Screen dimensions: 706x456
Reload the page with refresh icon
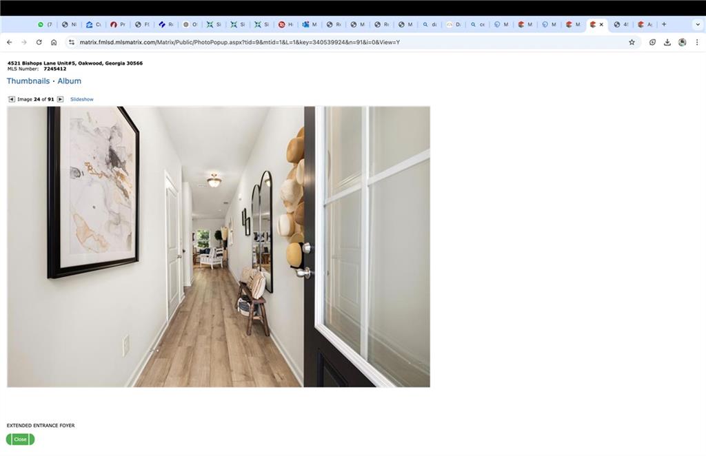39,42
